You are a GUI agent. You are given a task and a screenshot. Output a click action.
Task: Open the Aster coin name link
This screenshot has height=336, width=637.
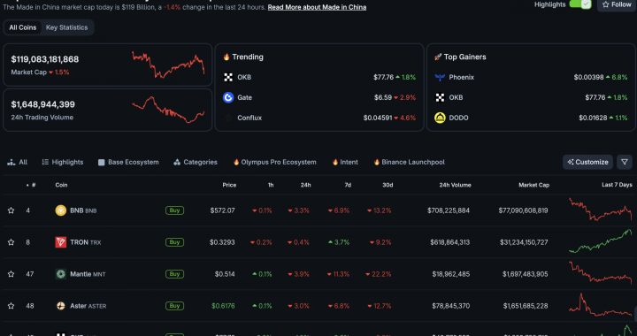tap(88, 306)
